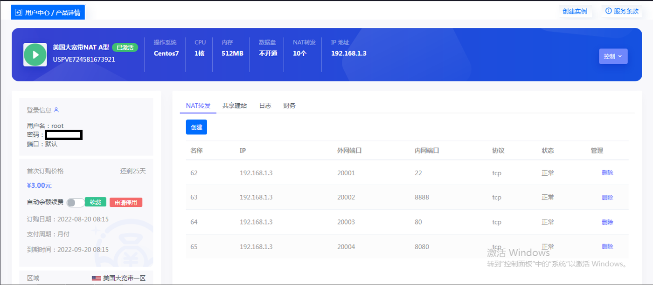This screenshot has width=653, height=285.
Task: Click the back arrow icon before 用户中心
Action: pyautogui.click(x=19, y=13)
